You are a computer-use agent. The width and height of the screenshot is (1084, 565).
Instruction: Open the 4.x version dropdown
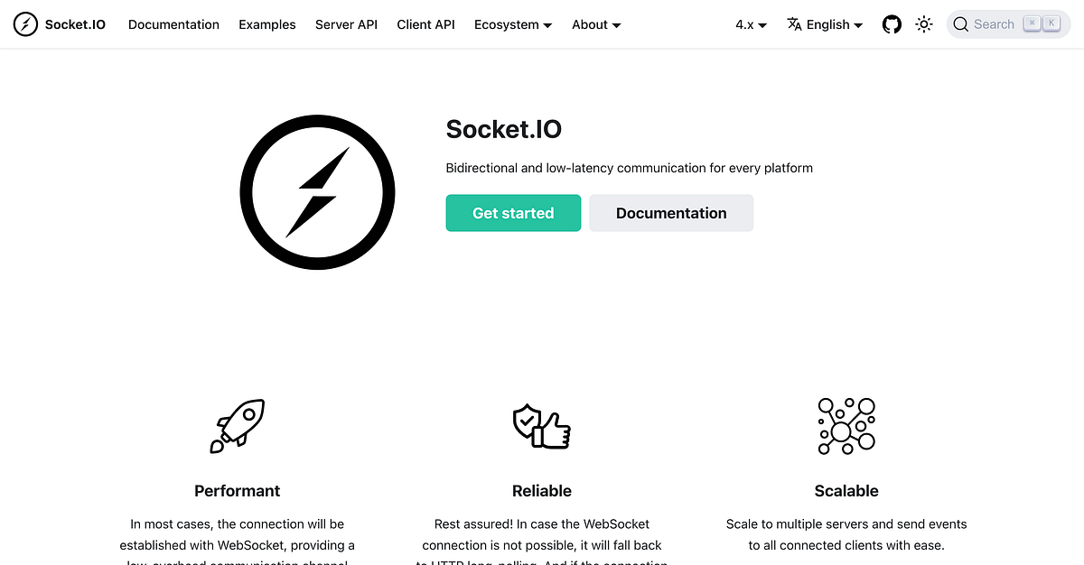coord(751,24)
